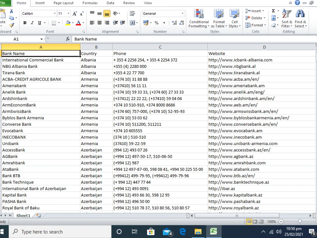Apply Percent Style formatting

pos(157,23)
